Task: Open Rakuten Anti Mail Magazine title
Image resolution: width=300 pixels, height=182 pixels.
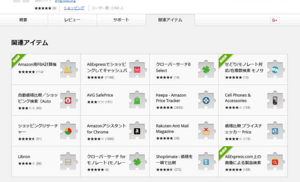Action: pyautogui.click(x=172, y=129)
